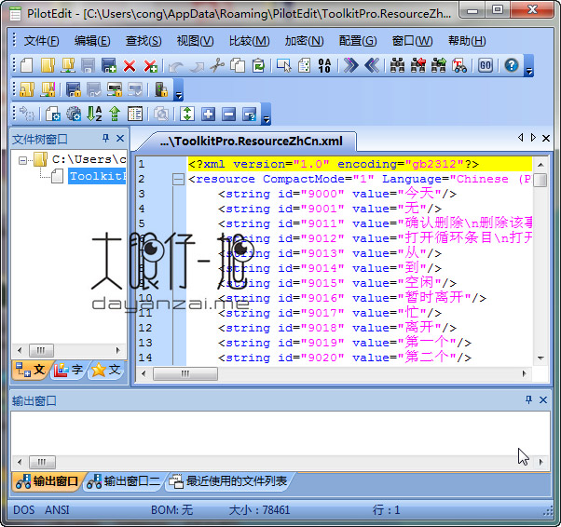
Task: Click the list view document icon
Action: pyautogui.click(x=135, y=114)
